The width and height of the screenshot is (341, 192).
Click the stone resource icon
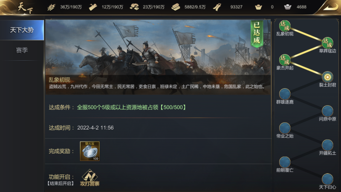point(134,7)
